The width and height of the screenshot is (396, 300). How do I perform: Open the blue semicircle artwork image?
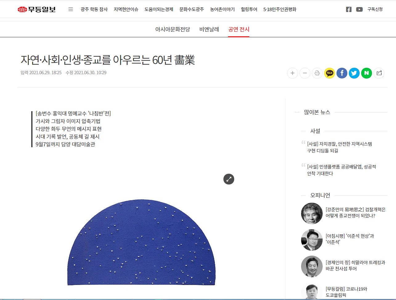(141, 242)
